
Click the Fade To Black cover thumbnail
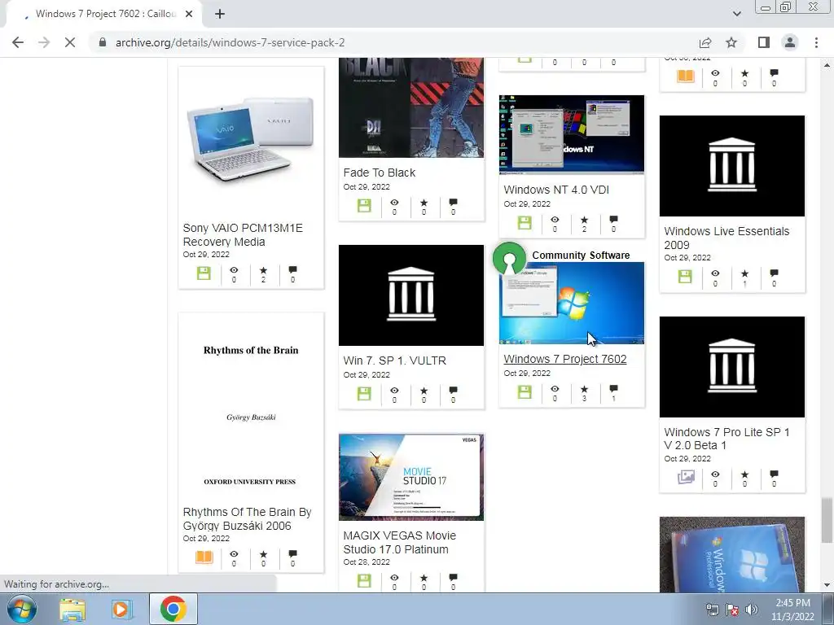pyautogui.click(x=411, y=108)
